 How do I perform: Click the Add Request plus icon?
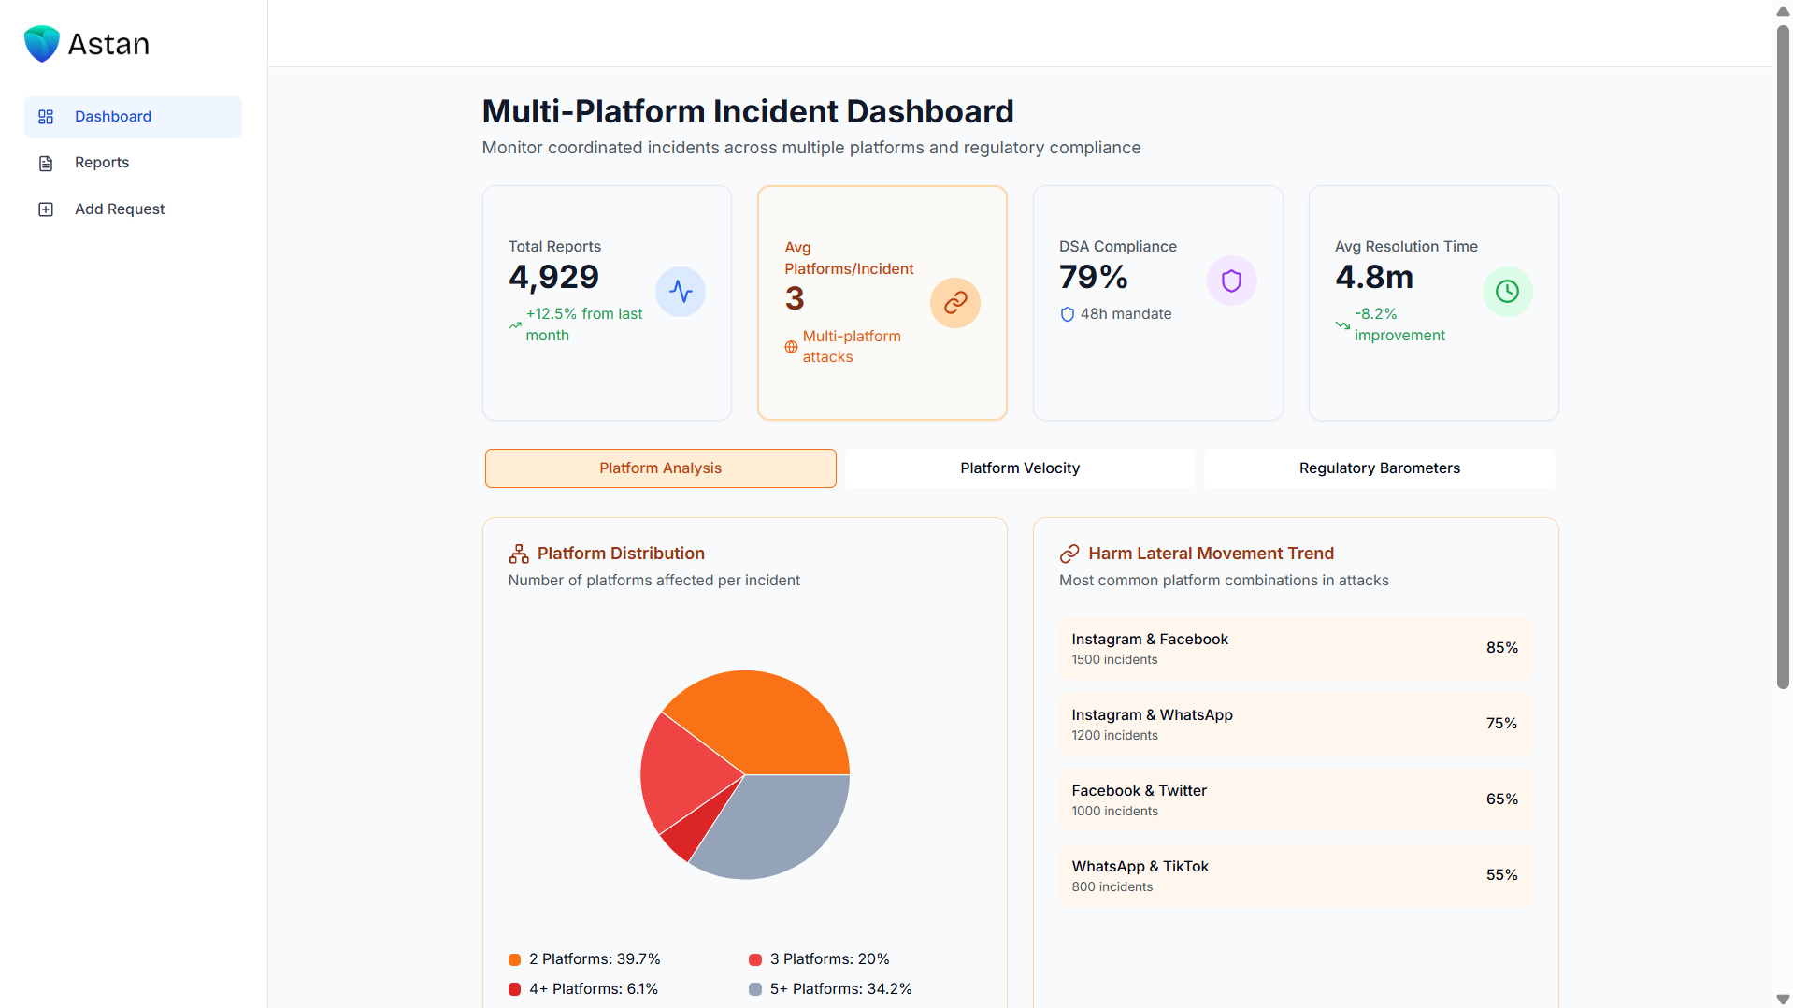[x=46, y=209]
